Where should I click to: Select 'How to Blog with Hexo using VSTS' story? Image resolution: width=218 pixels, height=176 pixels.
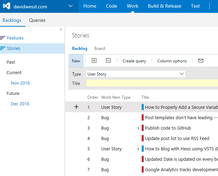[x=181, y=149]
